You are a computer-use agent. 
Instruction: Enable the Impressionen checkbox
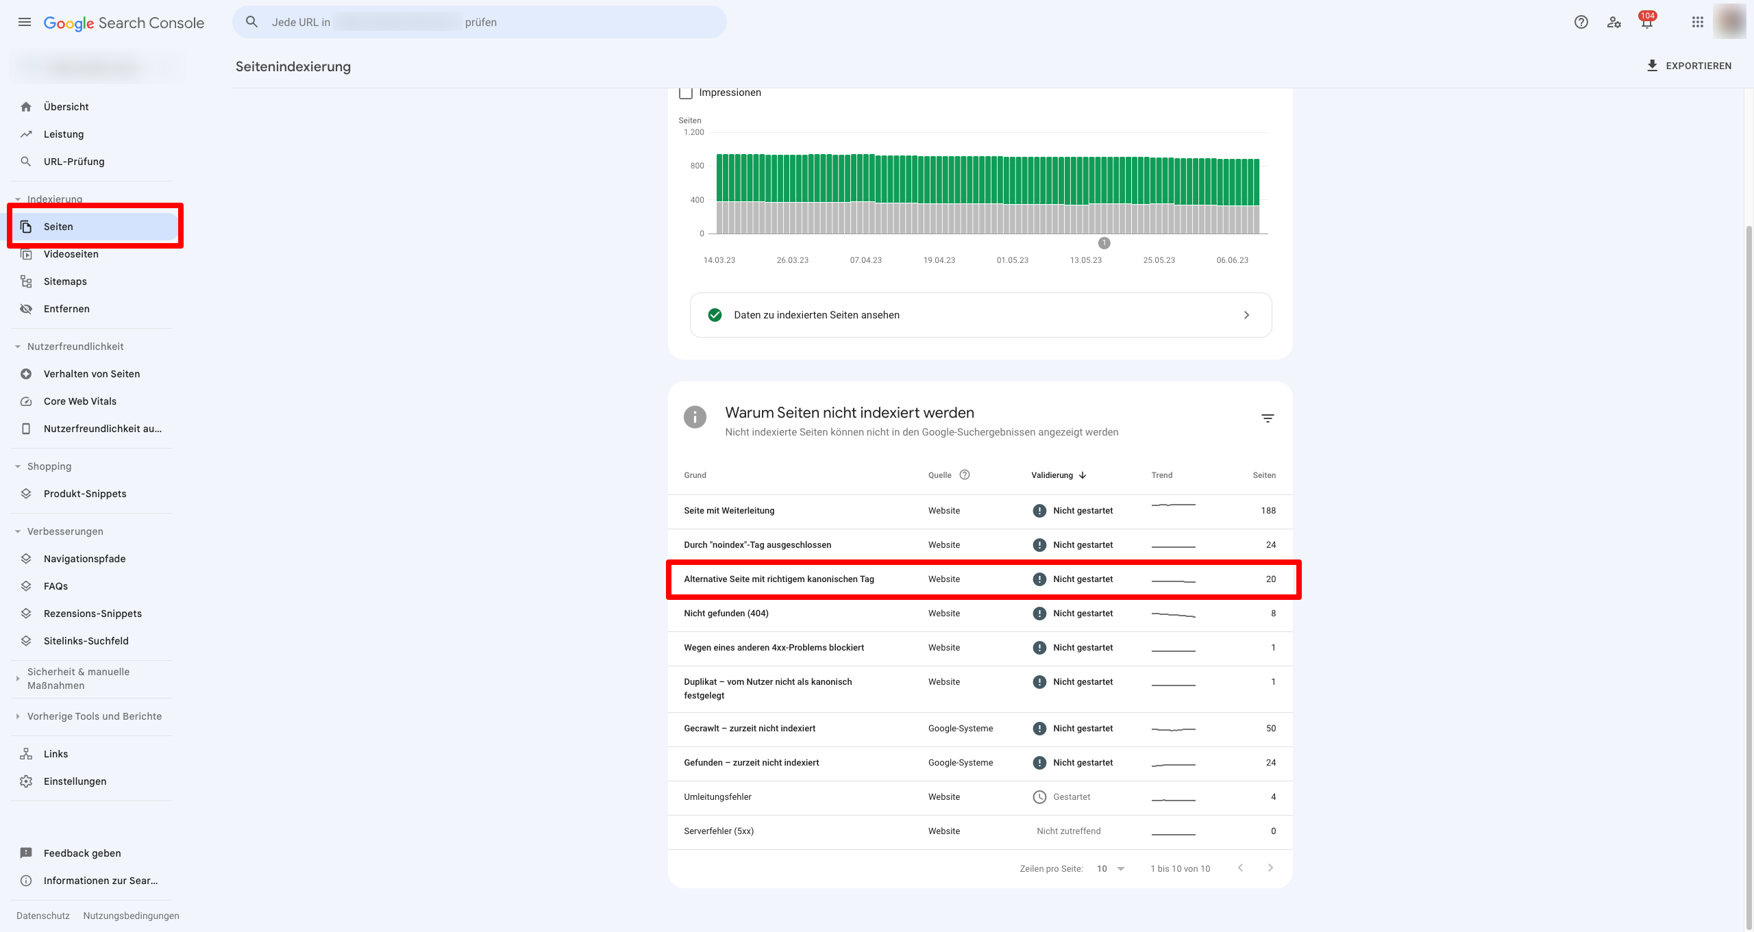coord(686,92)
